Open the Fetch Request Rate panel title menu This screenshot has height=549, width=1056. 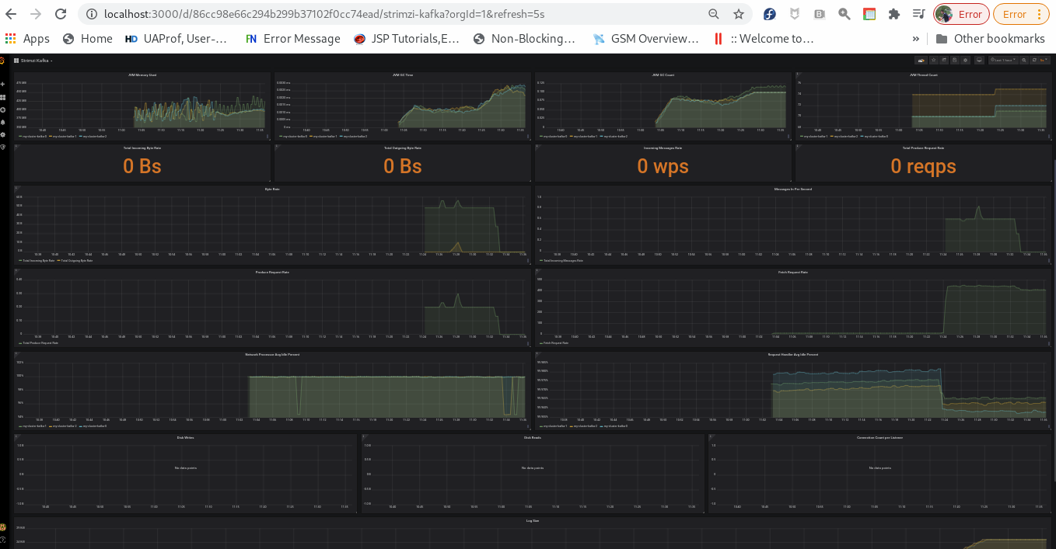(792, 273)
